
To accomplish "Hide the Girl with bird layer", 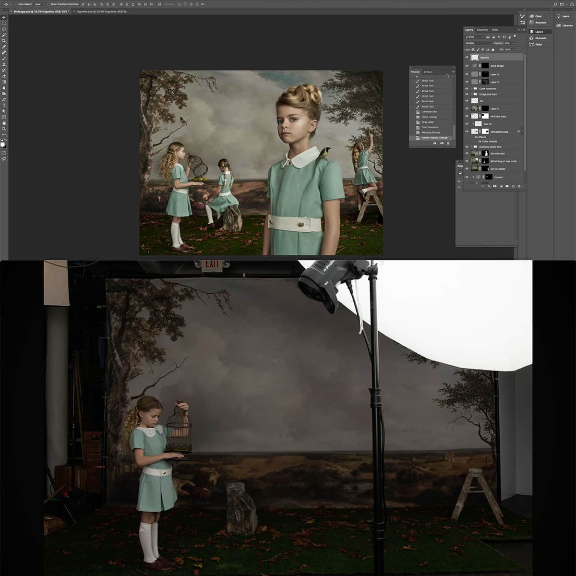I will pyautogui.click(x=467, y=154).
